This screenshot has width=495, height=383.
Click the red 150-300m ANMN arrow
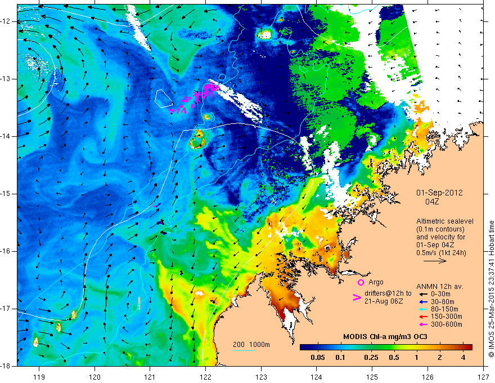(x=423, y=317)
